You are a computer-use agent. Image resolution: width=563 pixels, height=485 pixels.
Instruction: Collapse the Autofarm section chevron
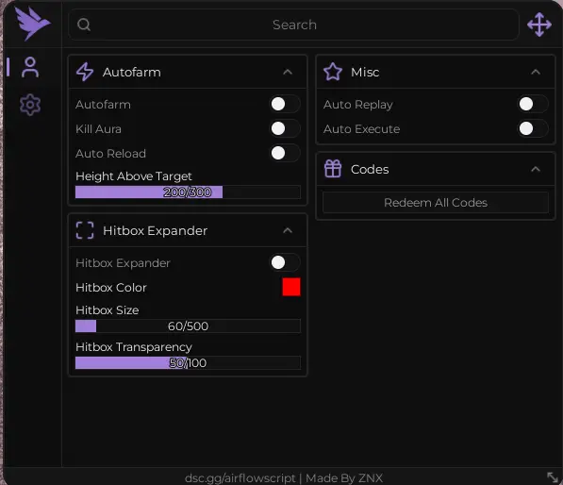click(x=288, y=73)
